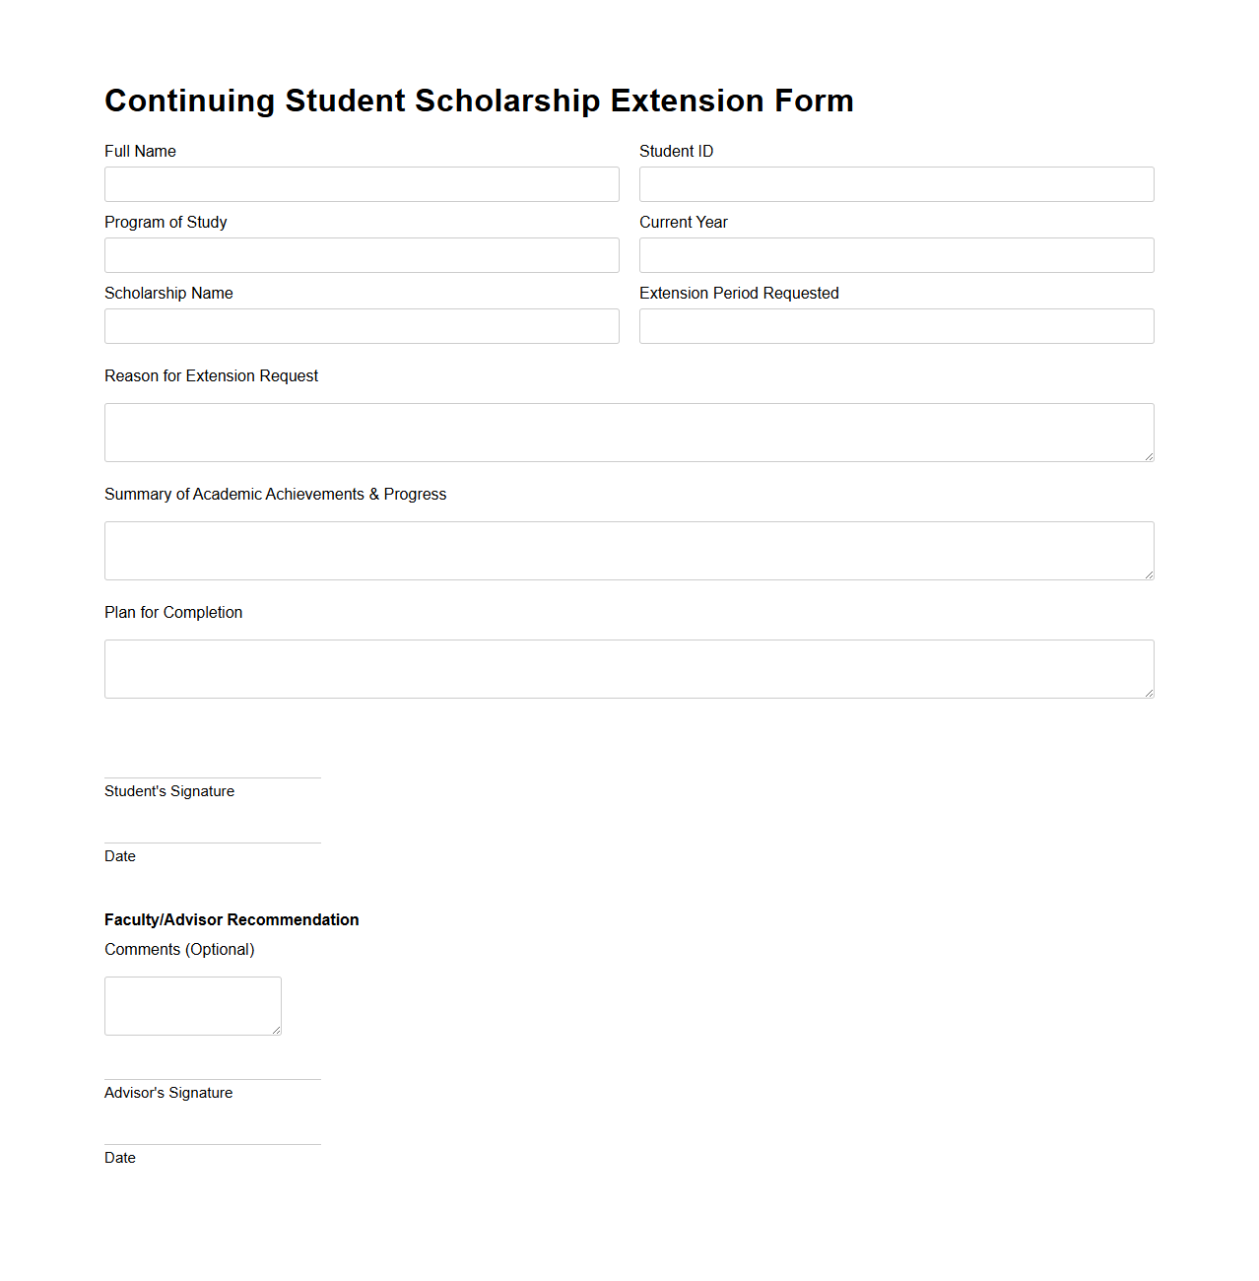
Task: Select the Plan for Completion text area
Action: [x=629, y=668]
